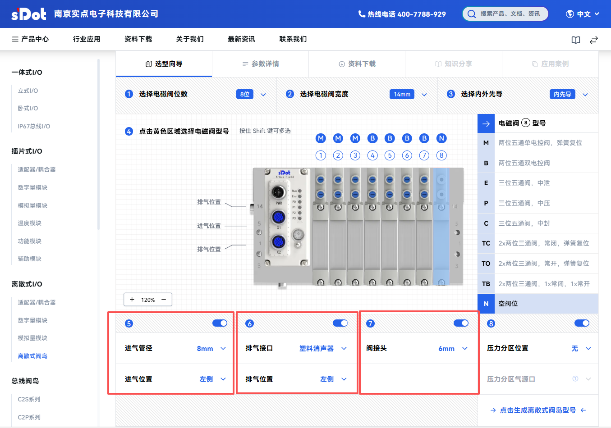Screen dimensions: 611x428
Task: Click the book icon in navigation bar
Action: coord(576,40)
